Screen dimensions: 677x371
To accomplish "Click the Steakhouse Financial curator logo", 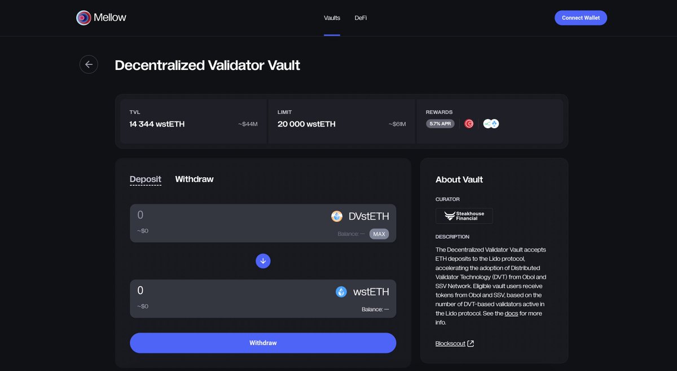I will tap(464, 216).
